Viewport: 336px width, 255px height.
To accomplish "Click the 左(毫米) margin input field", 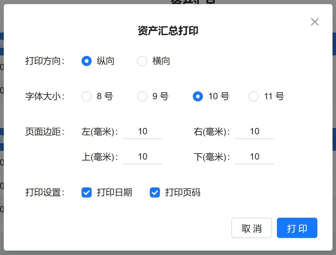I will (143, 132).
